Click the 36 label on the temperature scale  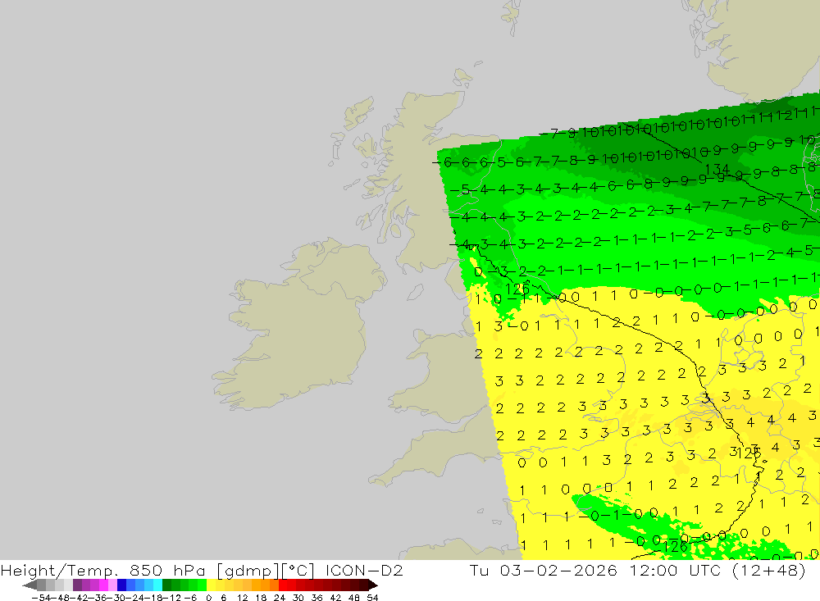tap(317, 598)
